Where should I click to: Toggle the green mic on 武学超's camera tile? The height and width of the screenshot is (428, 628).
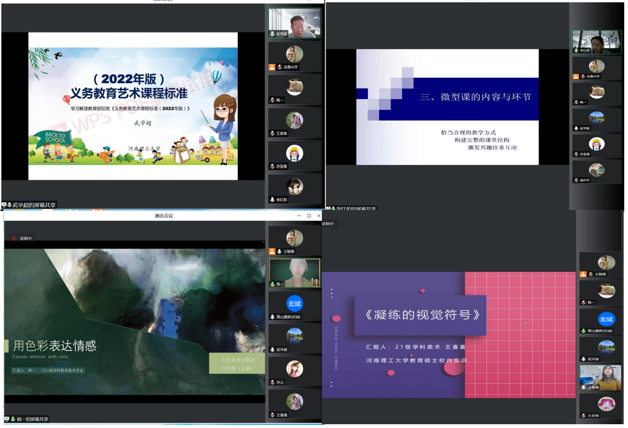(x=273, y=34)
